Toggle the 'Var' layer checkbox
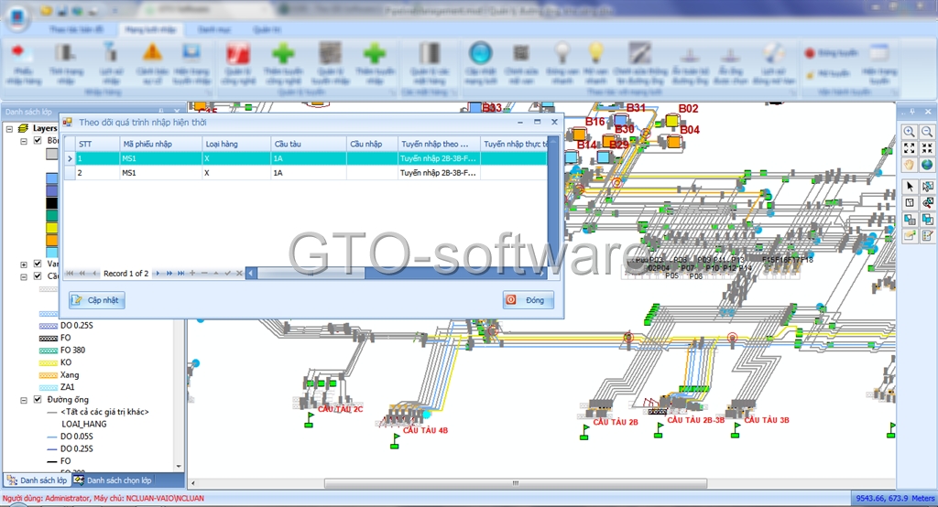The height and width of the screenshot is (507, 938). point(38,264)
